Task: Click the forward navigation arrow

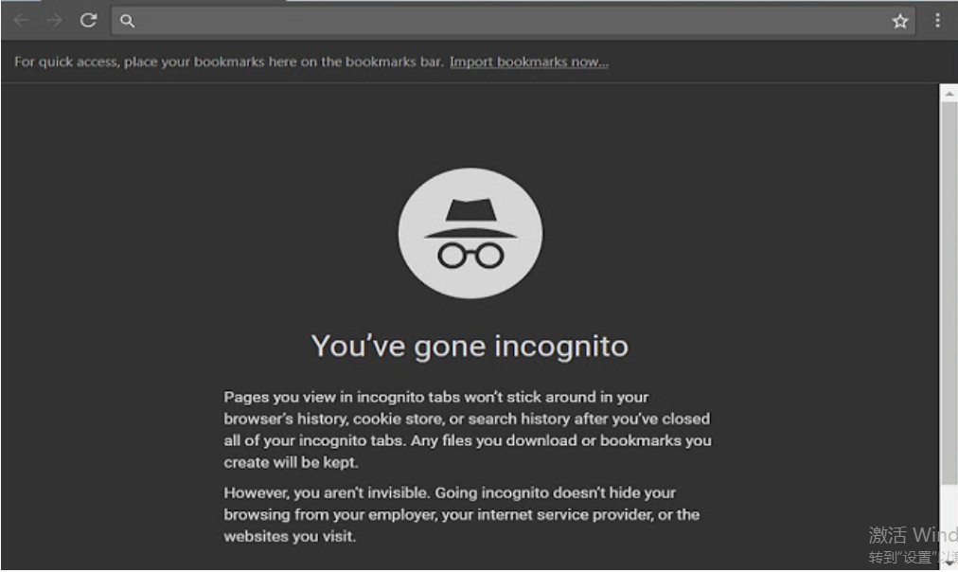Action: click(54, 20)
